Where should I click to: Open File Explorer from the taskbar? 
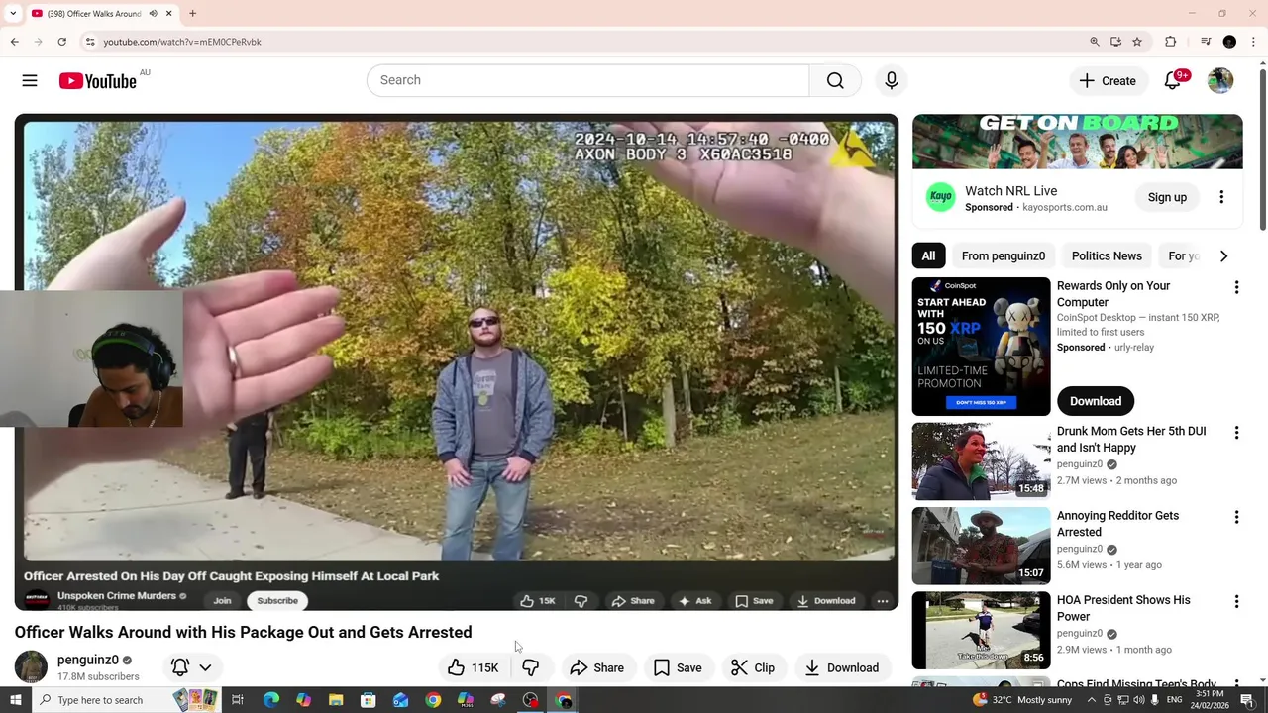pyautogui.click(x=336, y=700)
